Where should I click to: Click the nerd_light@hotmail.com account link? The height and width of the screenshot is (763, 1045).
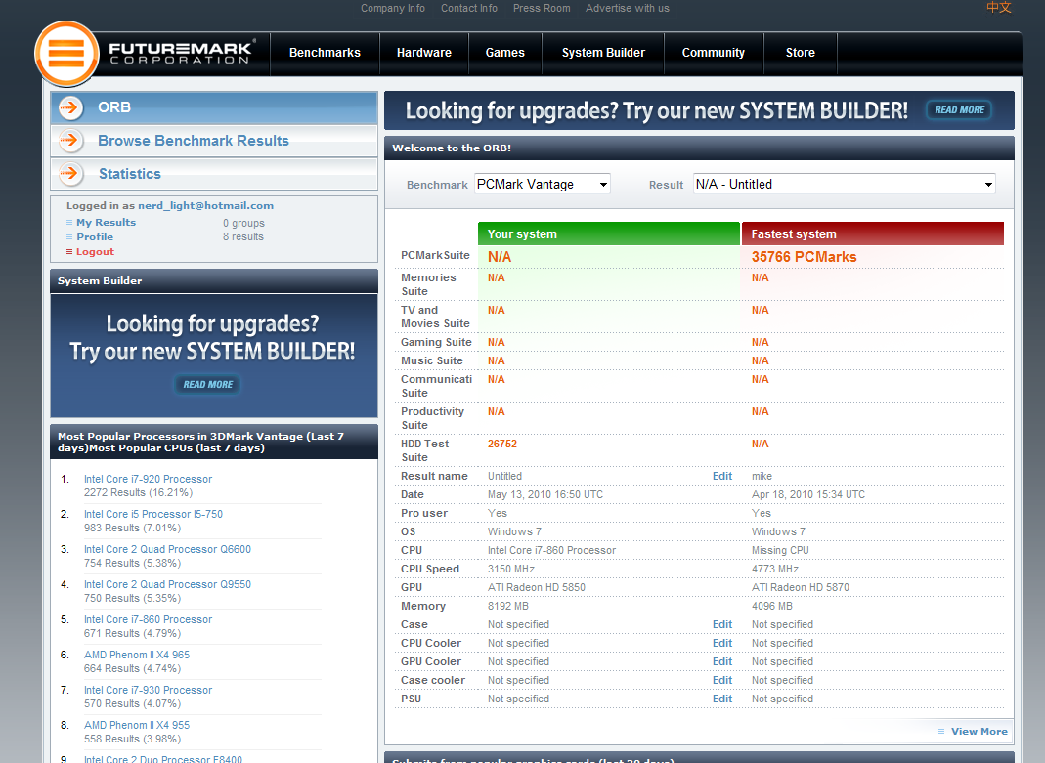point(206,206)
